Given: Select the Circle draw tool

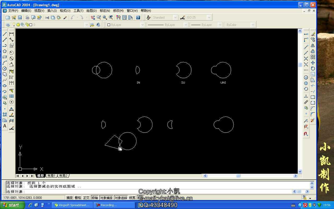Looking at the screenshot, I should pos(5,68).
